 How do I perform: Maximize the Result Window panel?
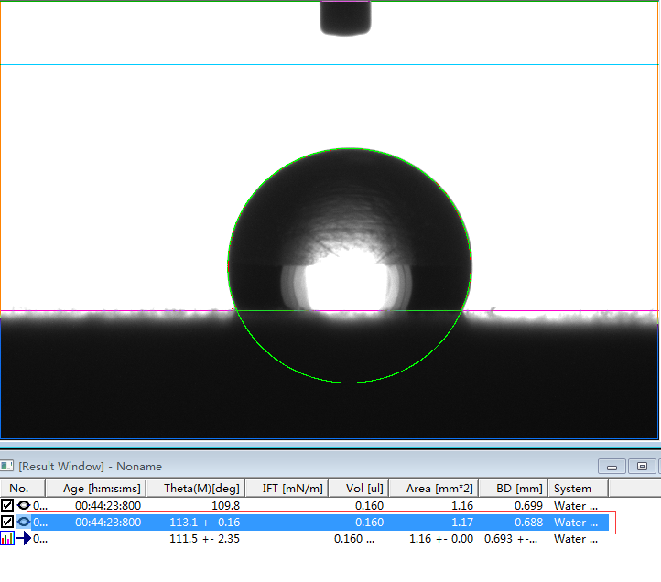coord(643,467)
